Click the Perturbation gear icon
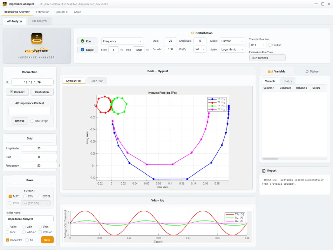 (x=192, y=33)
